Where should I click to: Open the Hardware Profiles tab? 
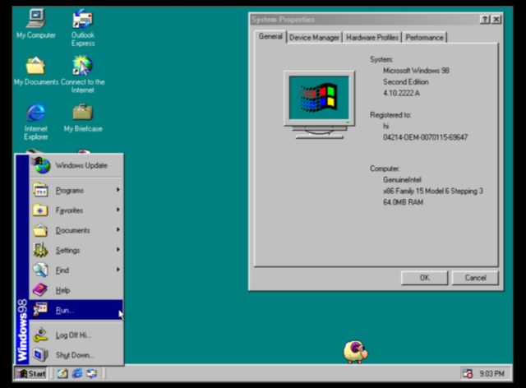click(x=372, y=38)
